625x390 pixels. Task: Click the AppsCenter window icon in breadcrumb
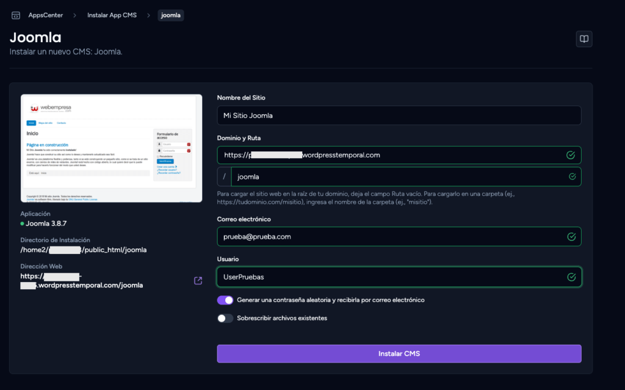(x=15, y=15)
